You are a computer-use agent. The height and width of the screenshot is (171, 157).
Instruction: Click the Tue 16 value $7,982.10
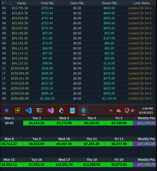[x=37, y=164]
